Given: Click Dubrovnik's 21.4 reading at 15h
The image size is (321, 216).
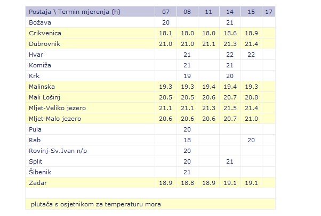Looking at the screenshot, I should point(251,44).
